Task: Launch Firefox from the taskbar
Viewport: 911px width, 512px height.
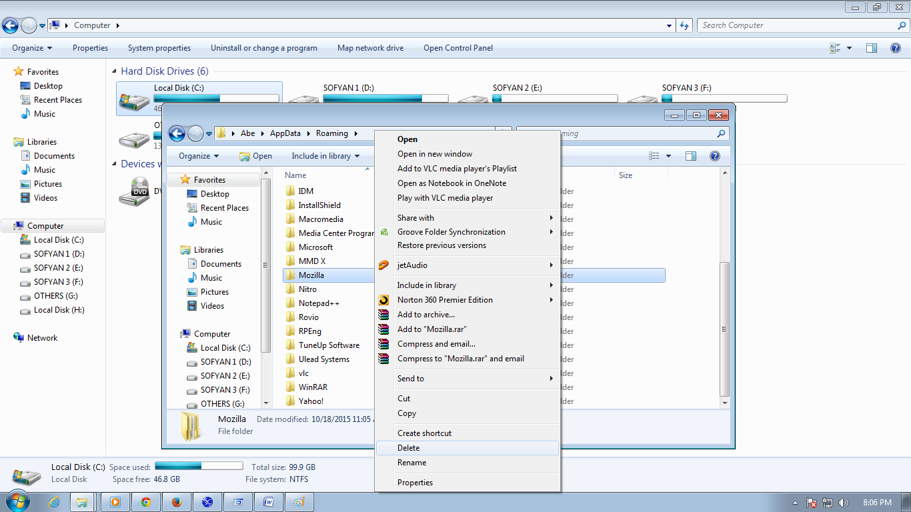Action: click(177, 501)
